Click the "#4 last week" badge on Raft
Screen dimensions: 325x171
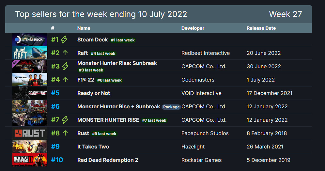(x=103, y=53)
